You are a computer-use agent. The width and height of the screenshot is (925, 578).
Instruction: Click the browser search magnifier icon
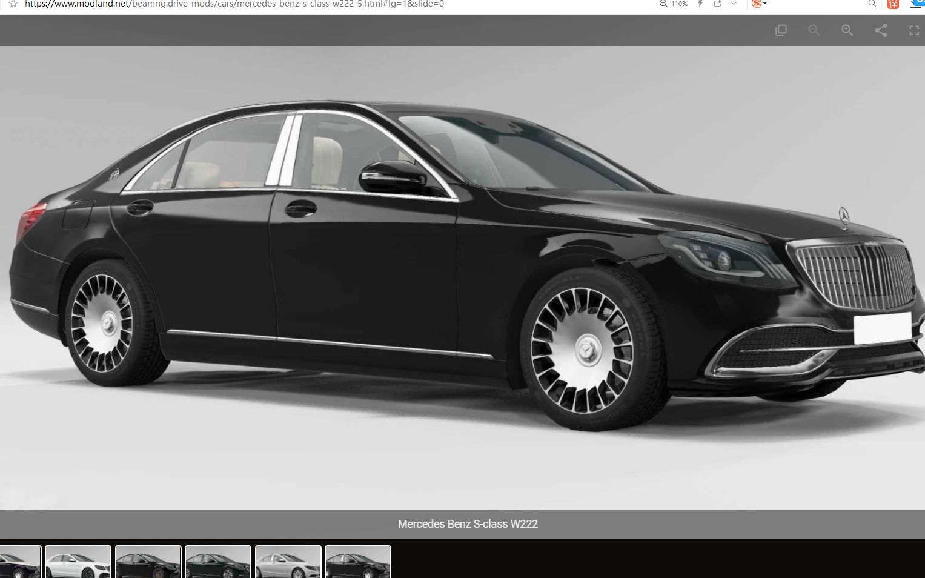872,4
